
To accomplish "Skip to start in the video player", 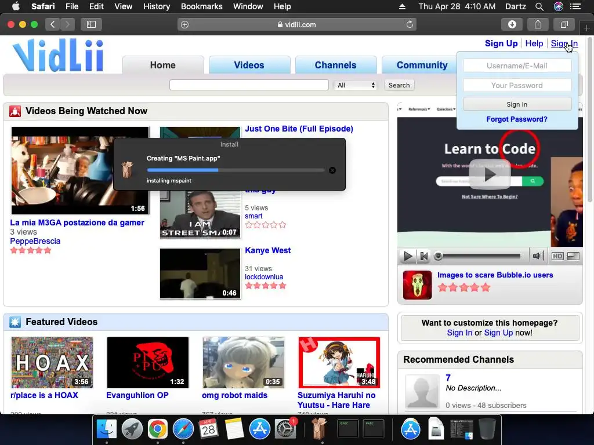I will tap(424, 256).
